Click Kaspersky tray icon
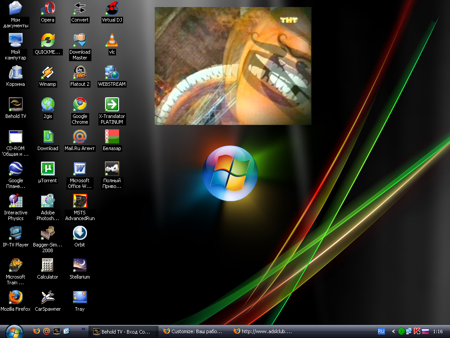This screenshot has height=338, width=450. [x=417, y=331]
